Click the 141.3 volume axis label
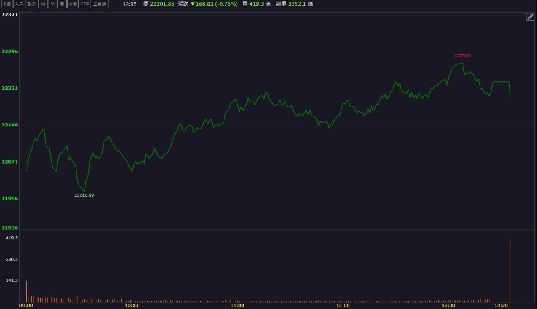 click(12, 280)
